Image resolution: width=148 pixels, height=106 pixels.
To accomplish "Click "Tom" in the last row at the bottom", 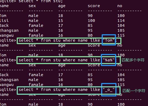I will pos(3,104).
